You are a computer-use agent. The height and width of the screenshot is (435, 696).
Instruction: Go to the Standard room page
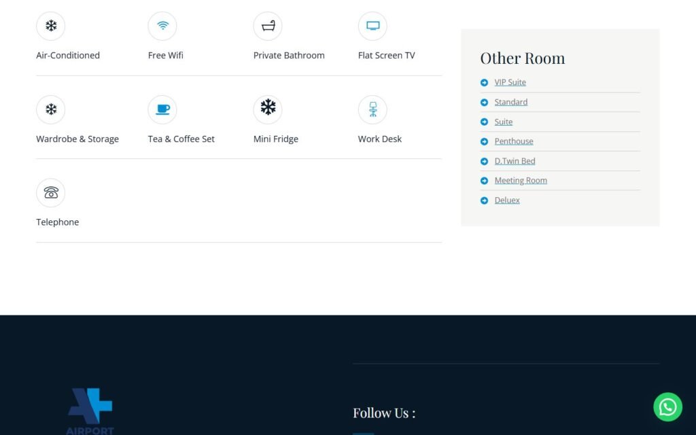511,102
